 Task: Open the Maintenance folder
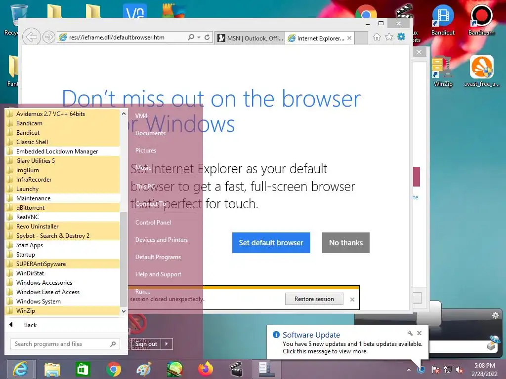(x=62, y=198)
